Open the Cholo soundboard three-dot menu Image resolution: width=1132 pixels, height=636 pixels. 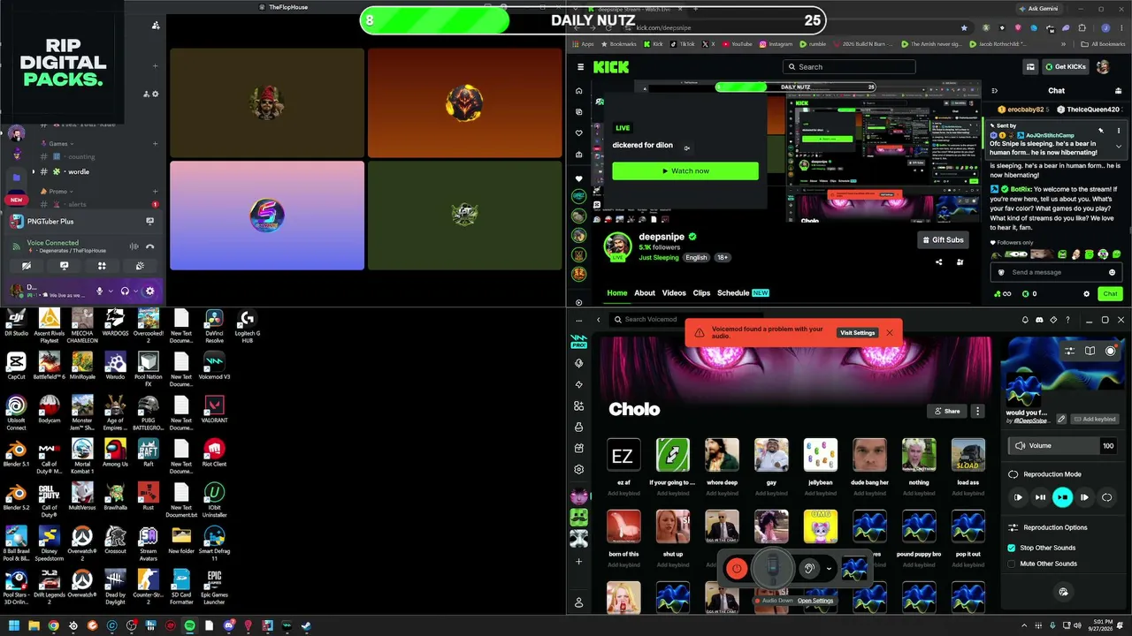pos(977,411)
